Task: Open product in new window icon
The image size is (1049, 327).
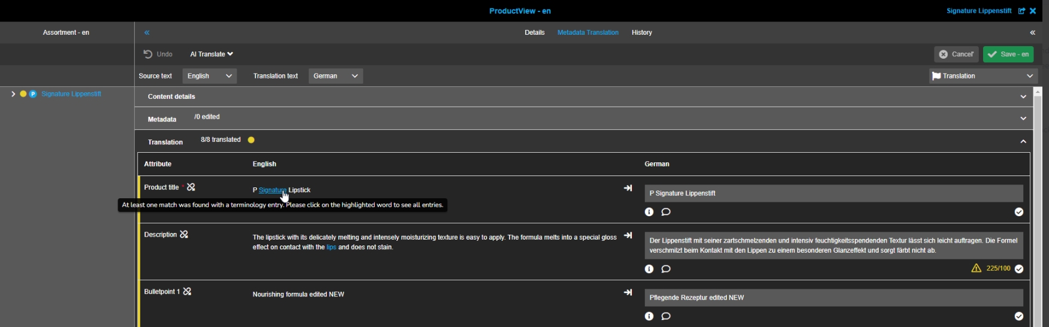Action: click(1021, 11)
